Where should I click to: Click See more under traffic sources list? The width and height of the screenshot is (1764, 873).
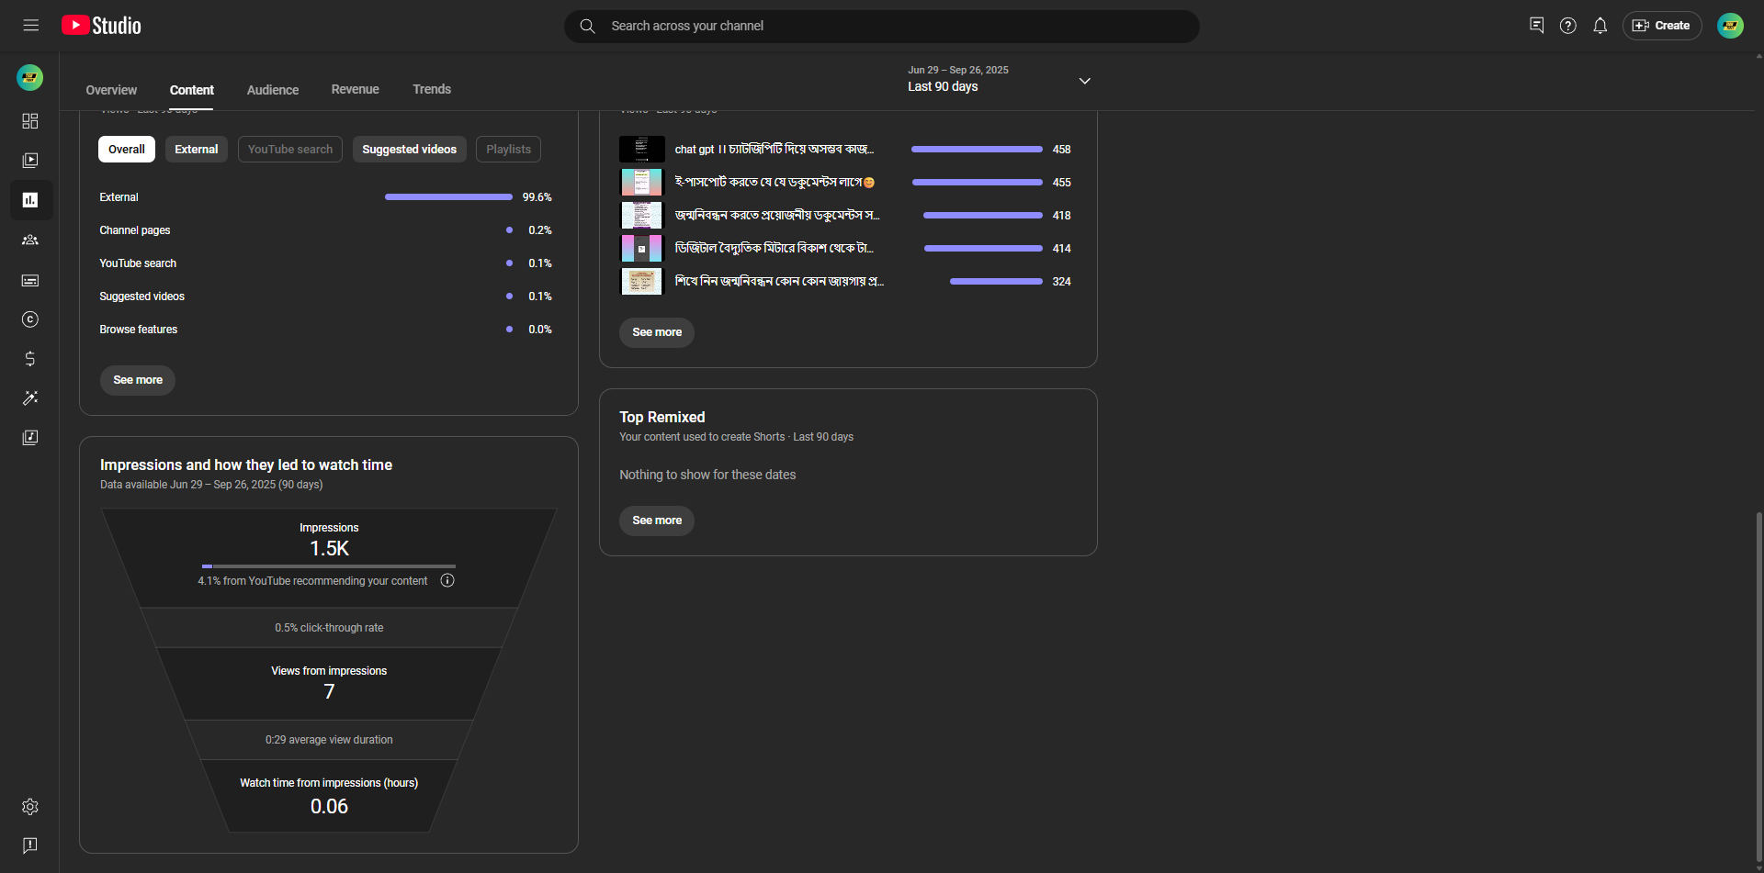(x=138, y=380)
